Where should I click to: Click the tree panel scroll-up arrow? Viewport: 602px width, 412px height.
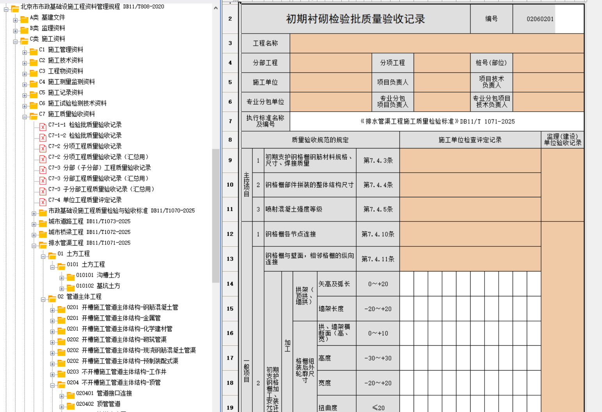pos(216,8)
